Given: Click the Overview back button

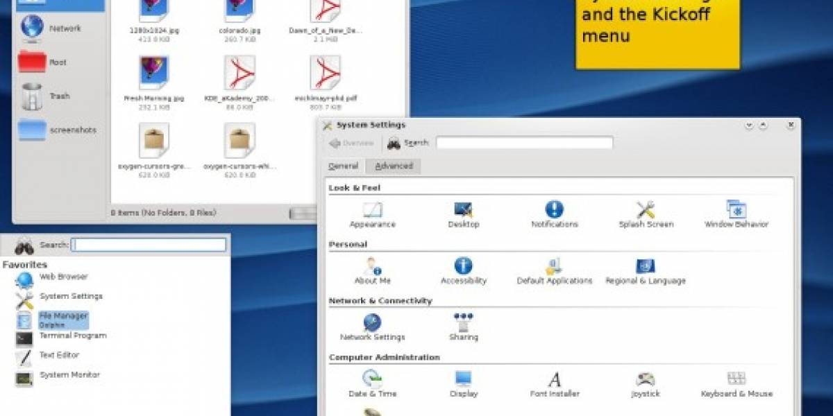Looking at the screenshot, I should [x=352, y=143].
